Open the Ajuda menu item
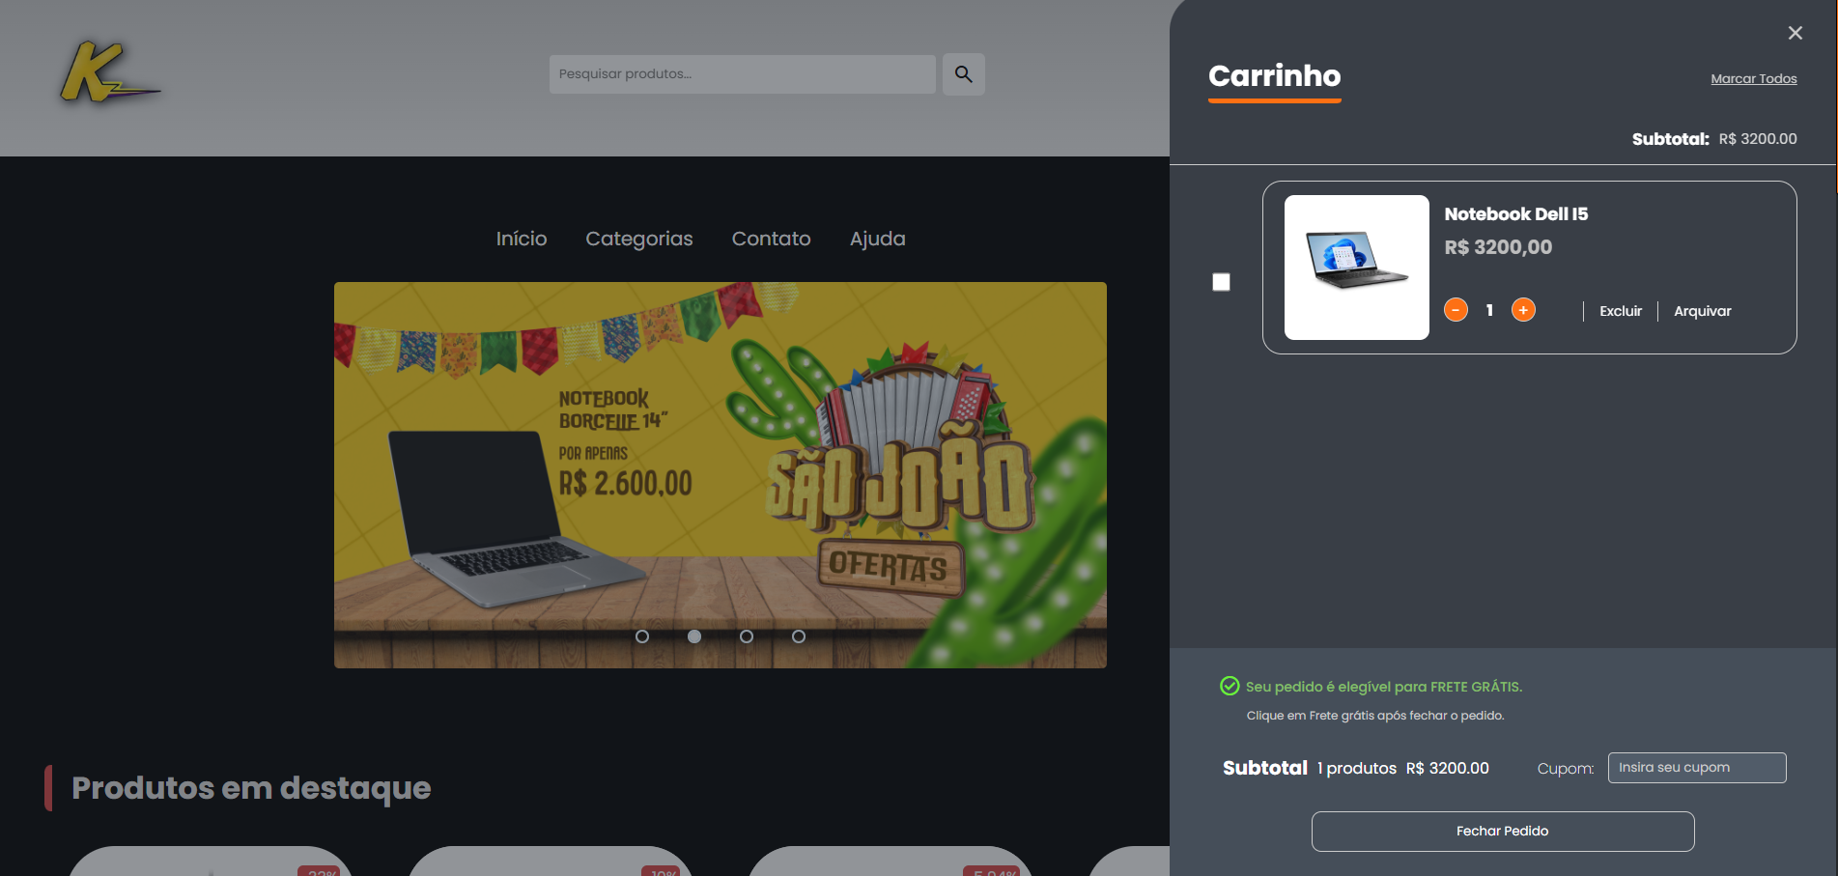 (x=877, y=239)
